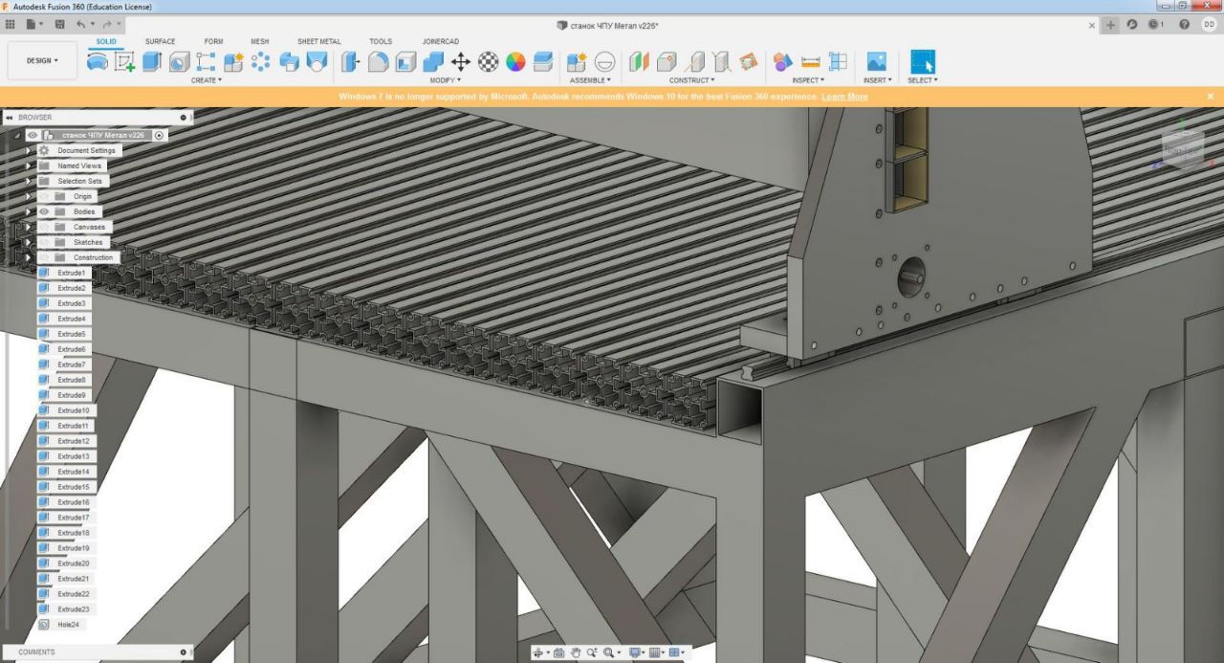Expand the Selection Sets node
1224x663 pixels.
tap(28, 181)
